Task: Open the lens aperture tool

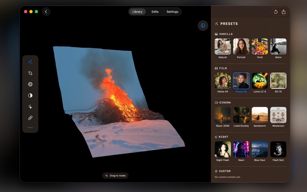Action: 30,84
